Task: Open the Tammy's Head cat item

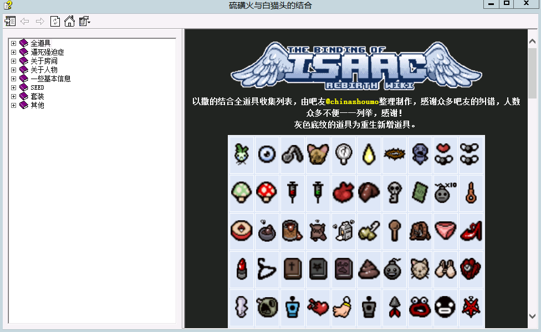Action: pyautogui.click(x=420, y=269)
